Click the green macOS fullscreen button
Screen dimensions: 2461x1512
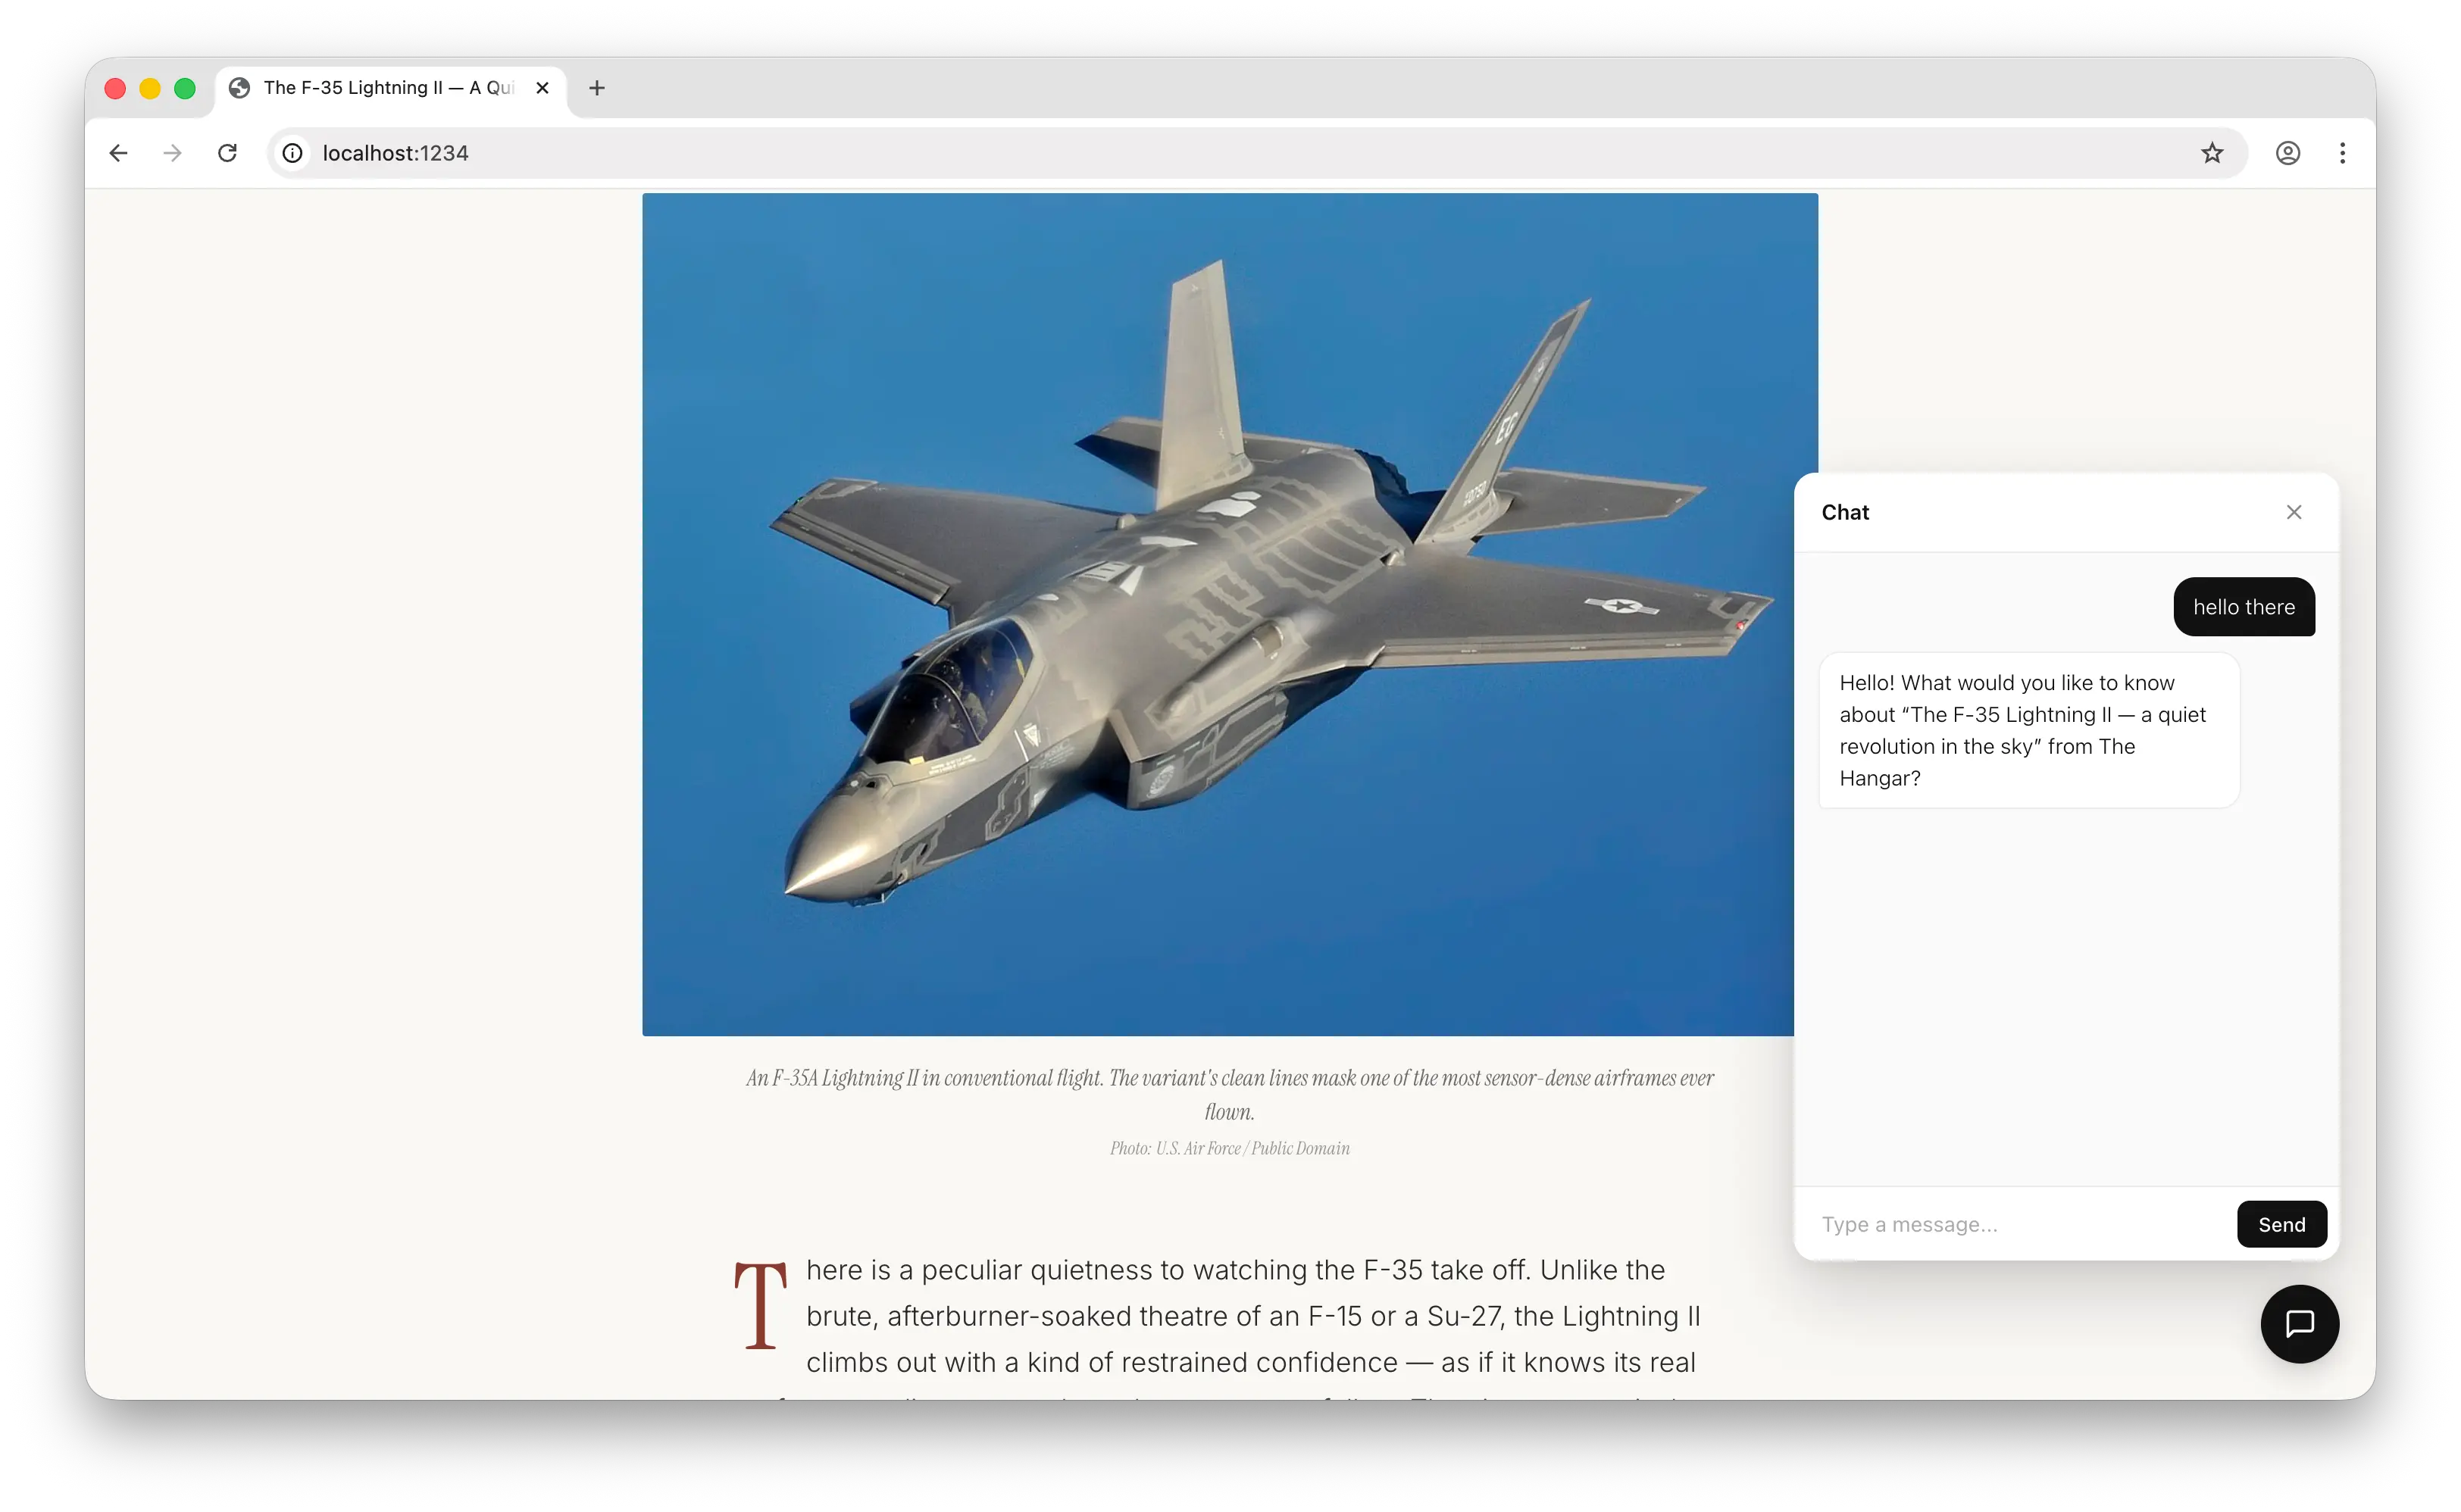coord(185,88)
